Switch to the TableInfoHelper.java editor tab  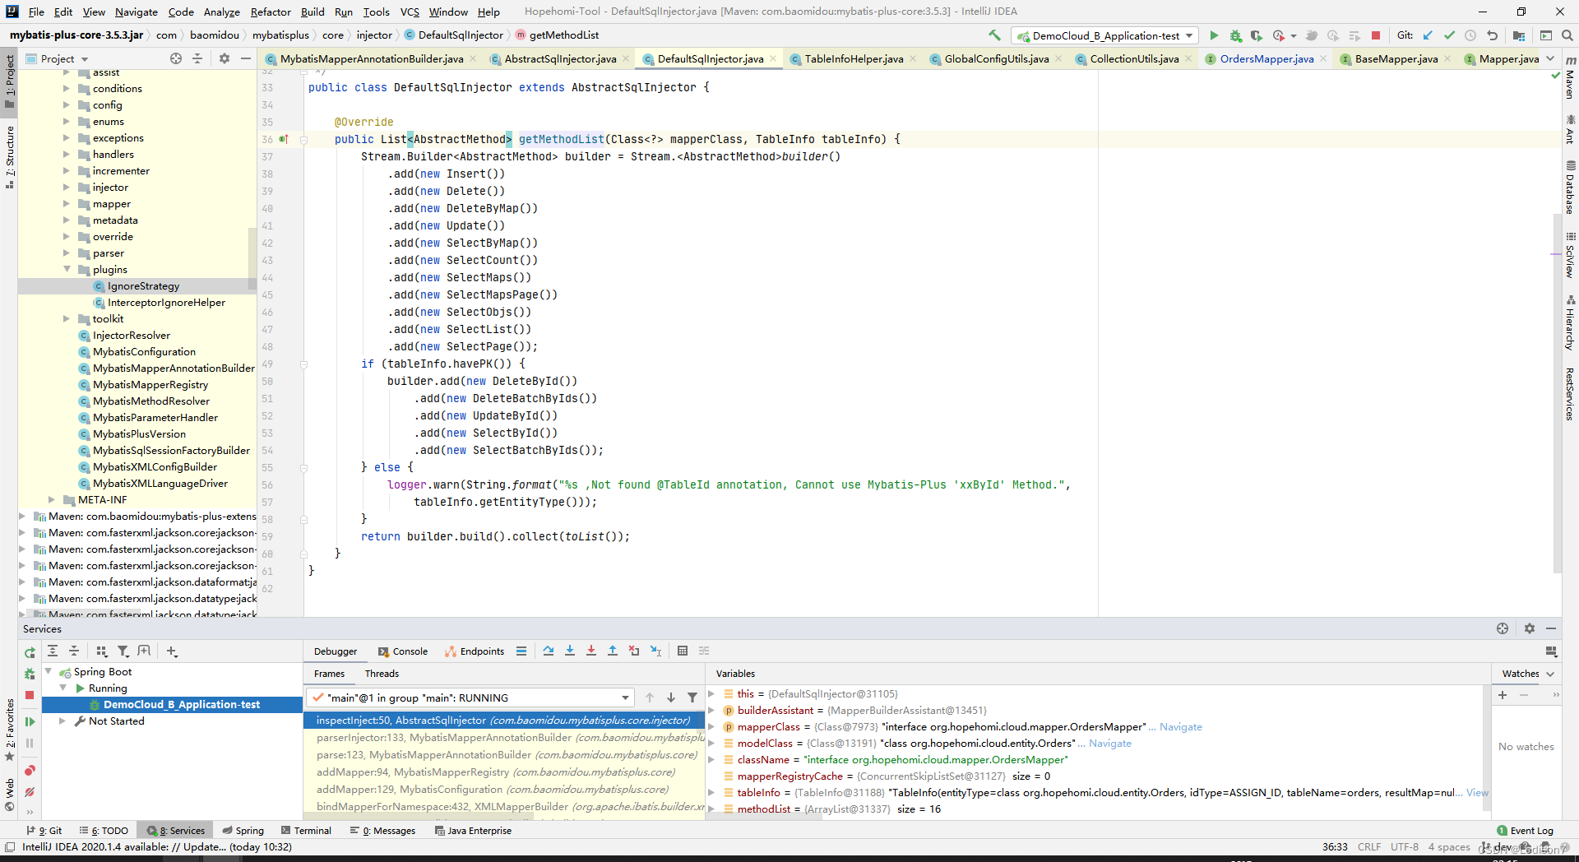(x=853, y=58)
